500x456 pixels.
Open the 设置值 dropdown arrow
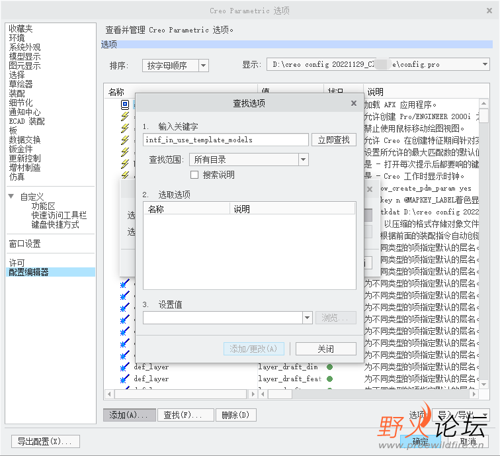click(307, 318)
